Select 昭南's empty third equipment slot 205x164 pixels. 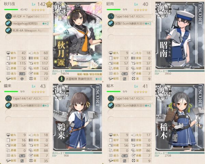(x=130, y=30)
